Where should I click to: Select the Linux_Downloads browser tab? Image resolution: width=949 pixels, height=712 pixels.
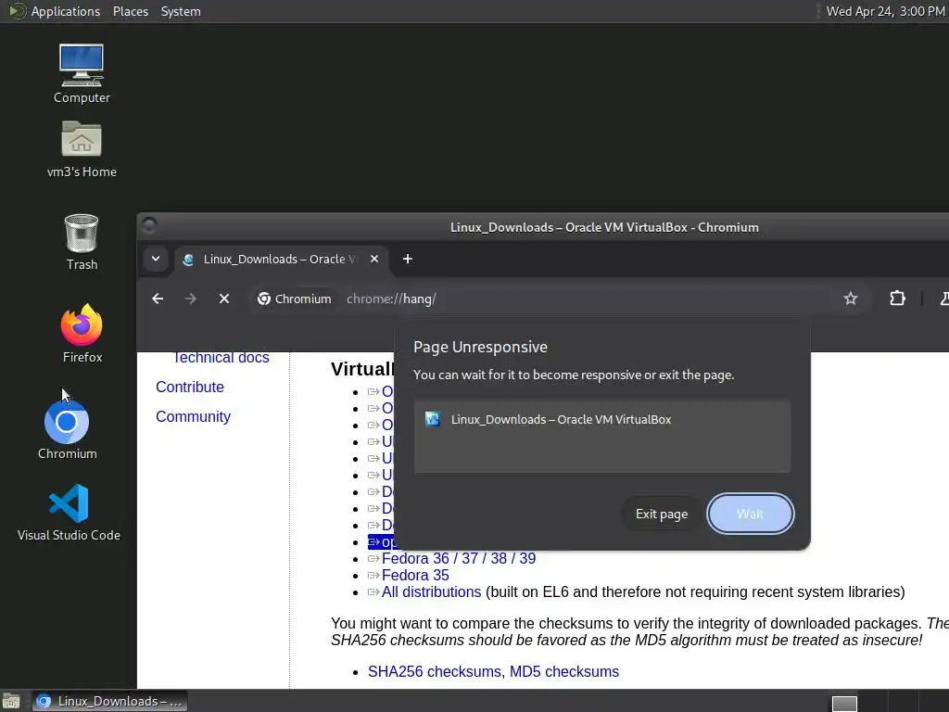[282, 260]
